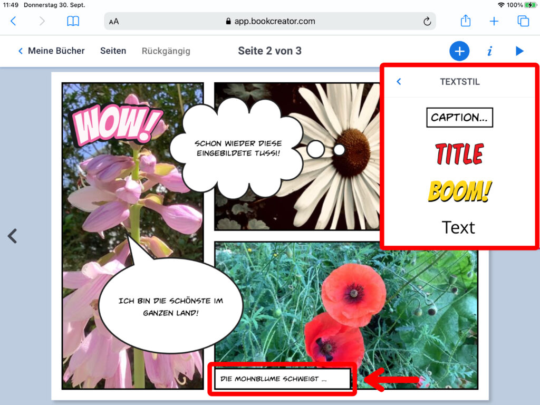This screenshot has width=540, height=405.
Task: Return to Meine Bücher
Action: [x=52, y=51]
